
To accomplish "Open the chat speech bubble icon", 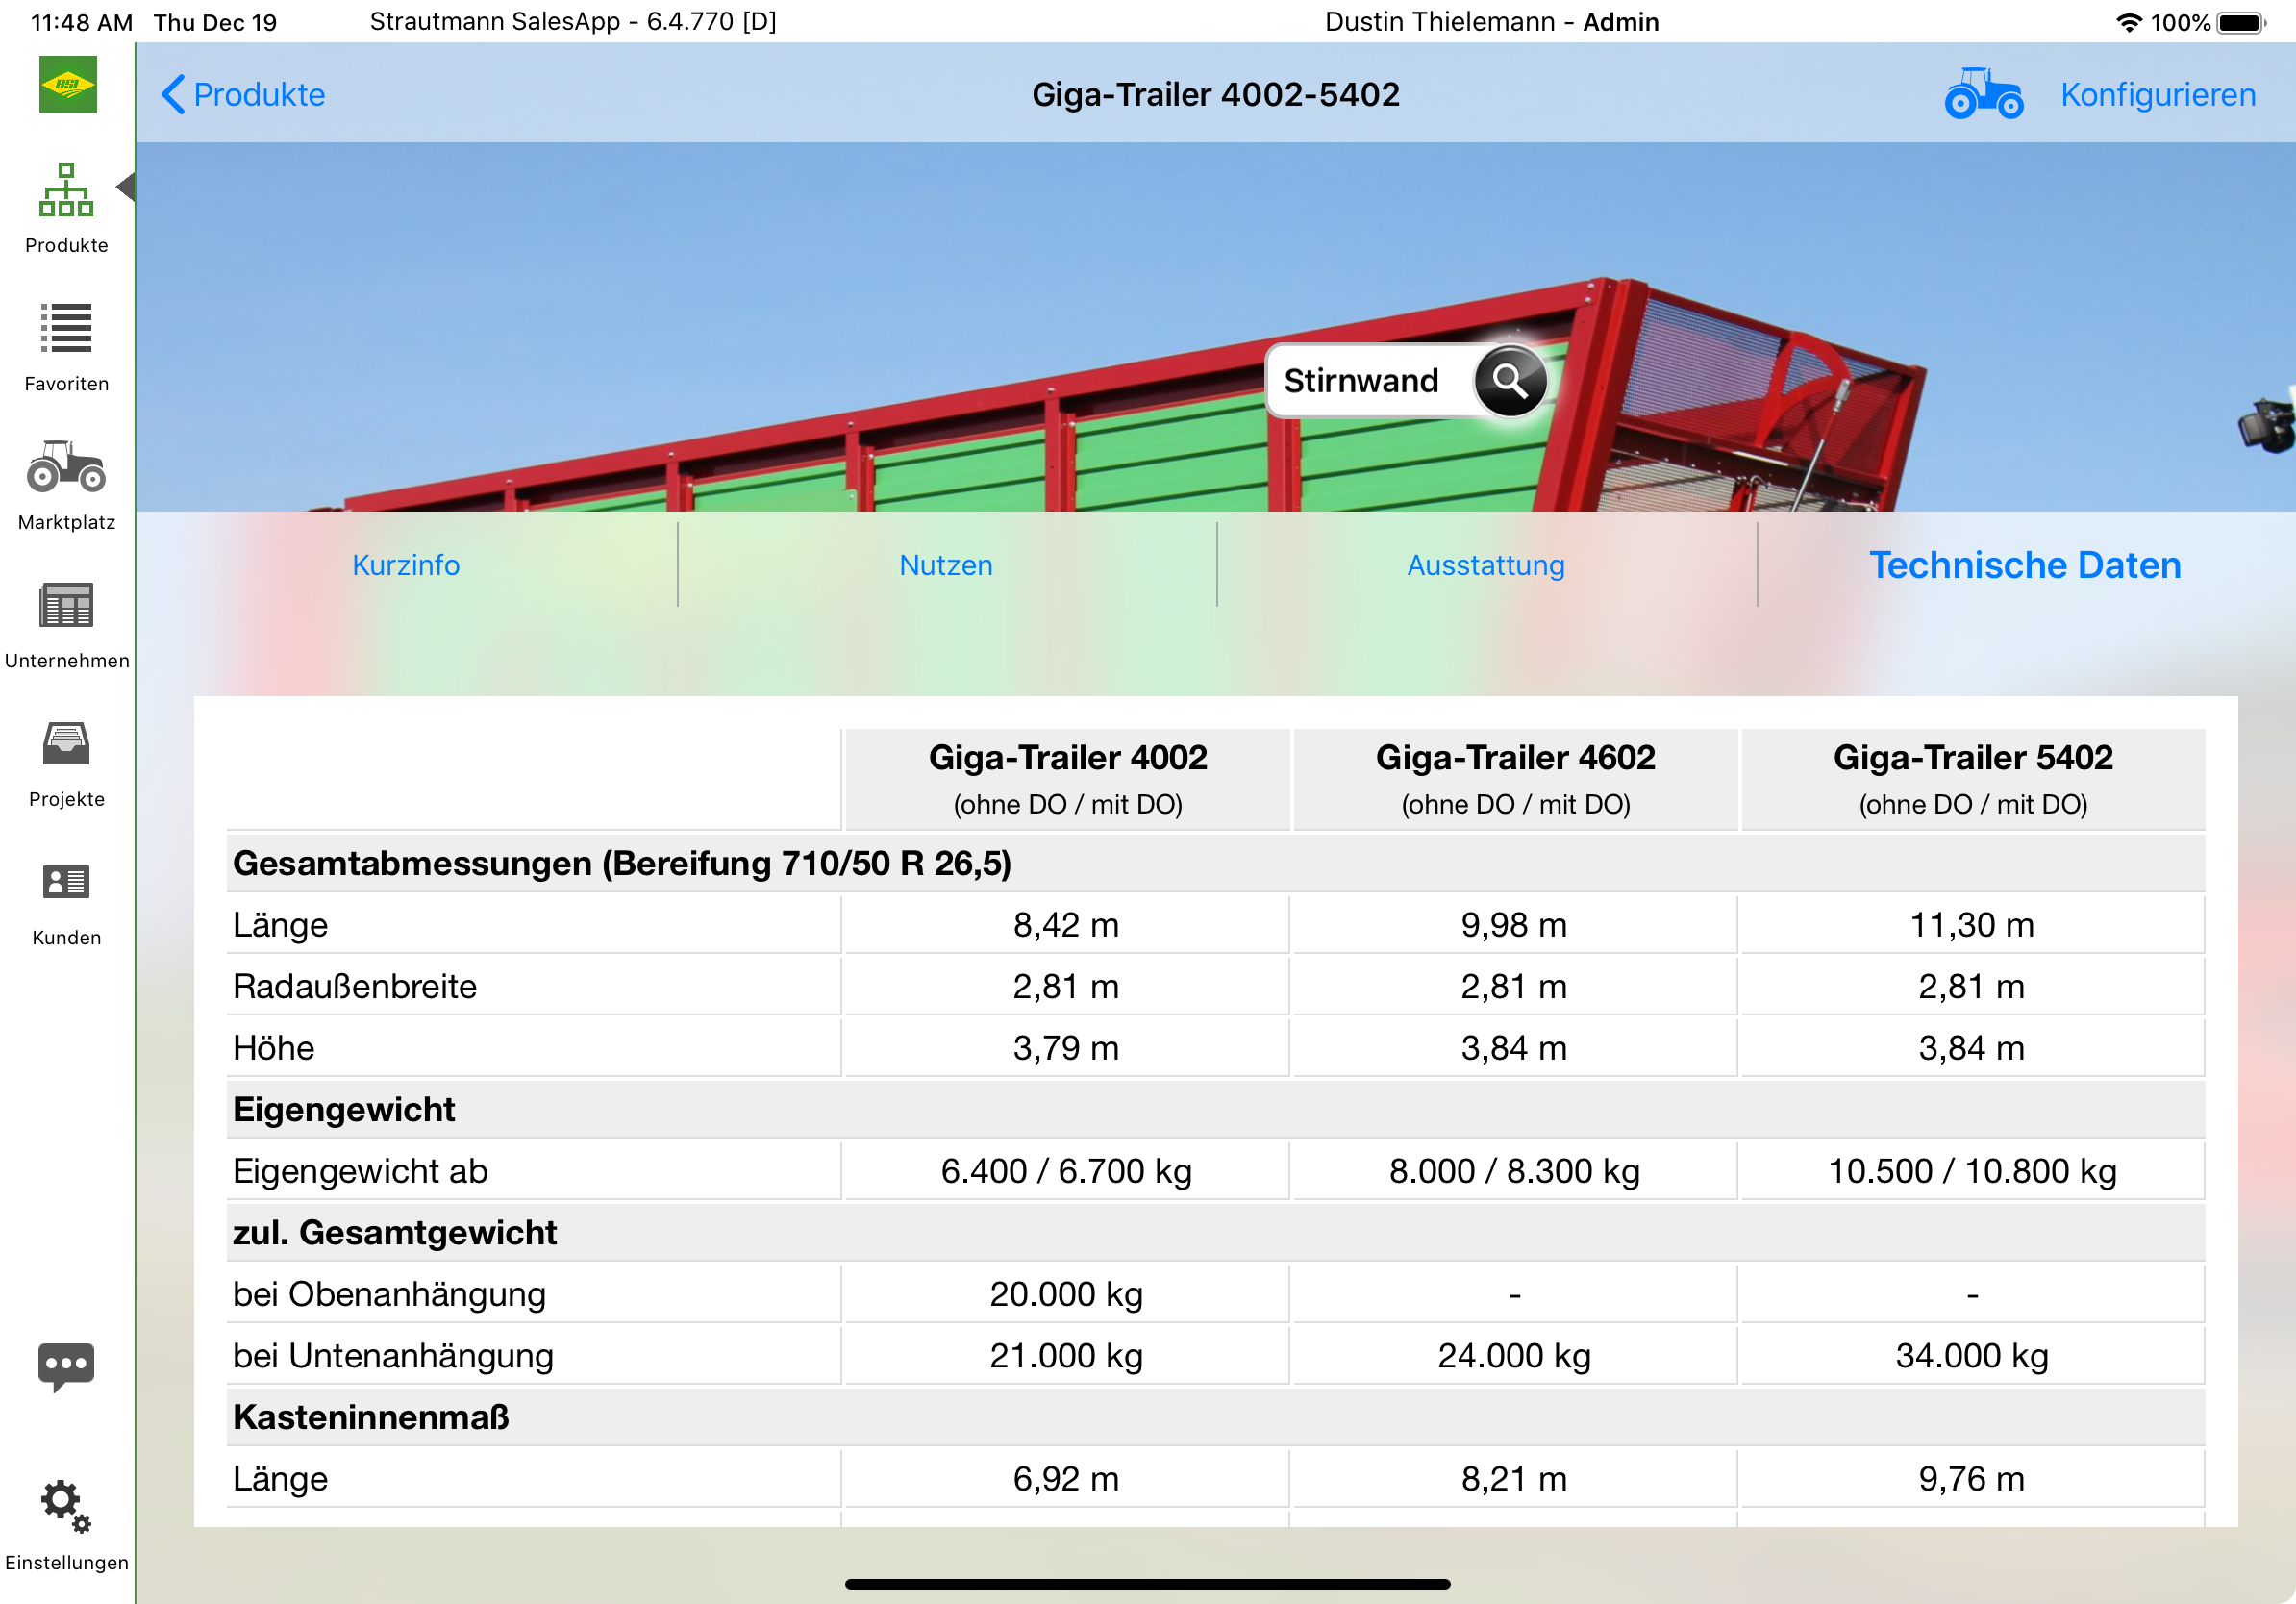I will 66,1366.
